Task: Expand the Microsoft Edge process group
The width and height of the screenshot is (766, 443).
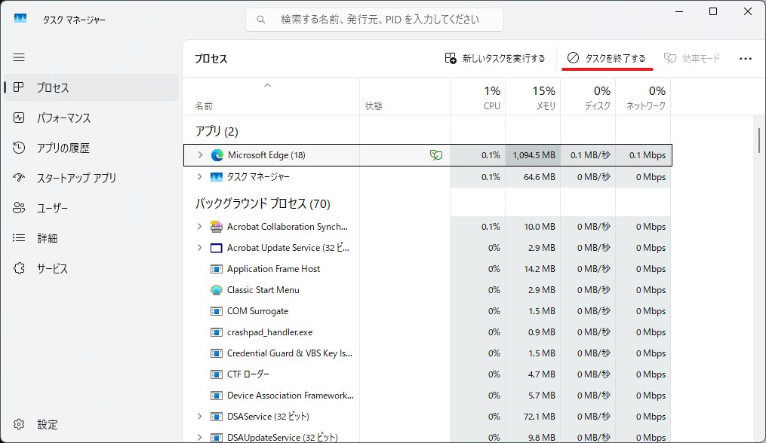Action: (x=200, y=155)
